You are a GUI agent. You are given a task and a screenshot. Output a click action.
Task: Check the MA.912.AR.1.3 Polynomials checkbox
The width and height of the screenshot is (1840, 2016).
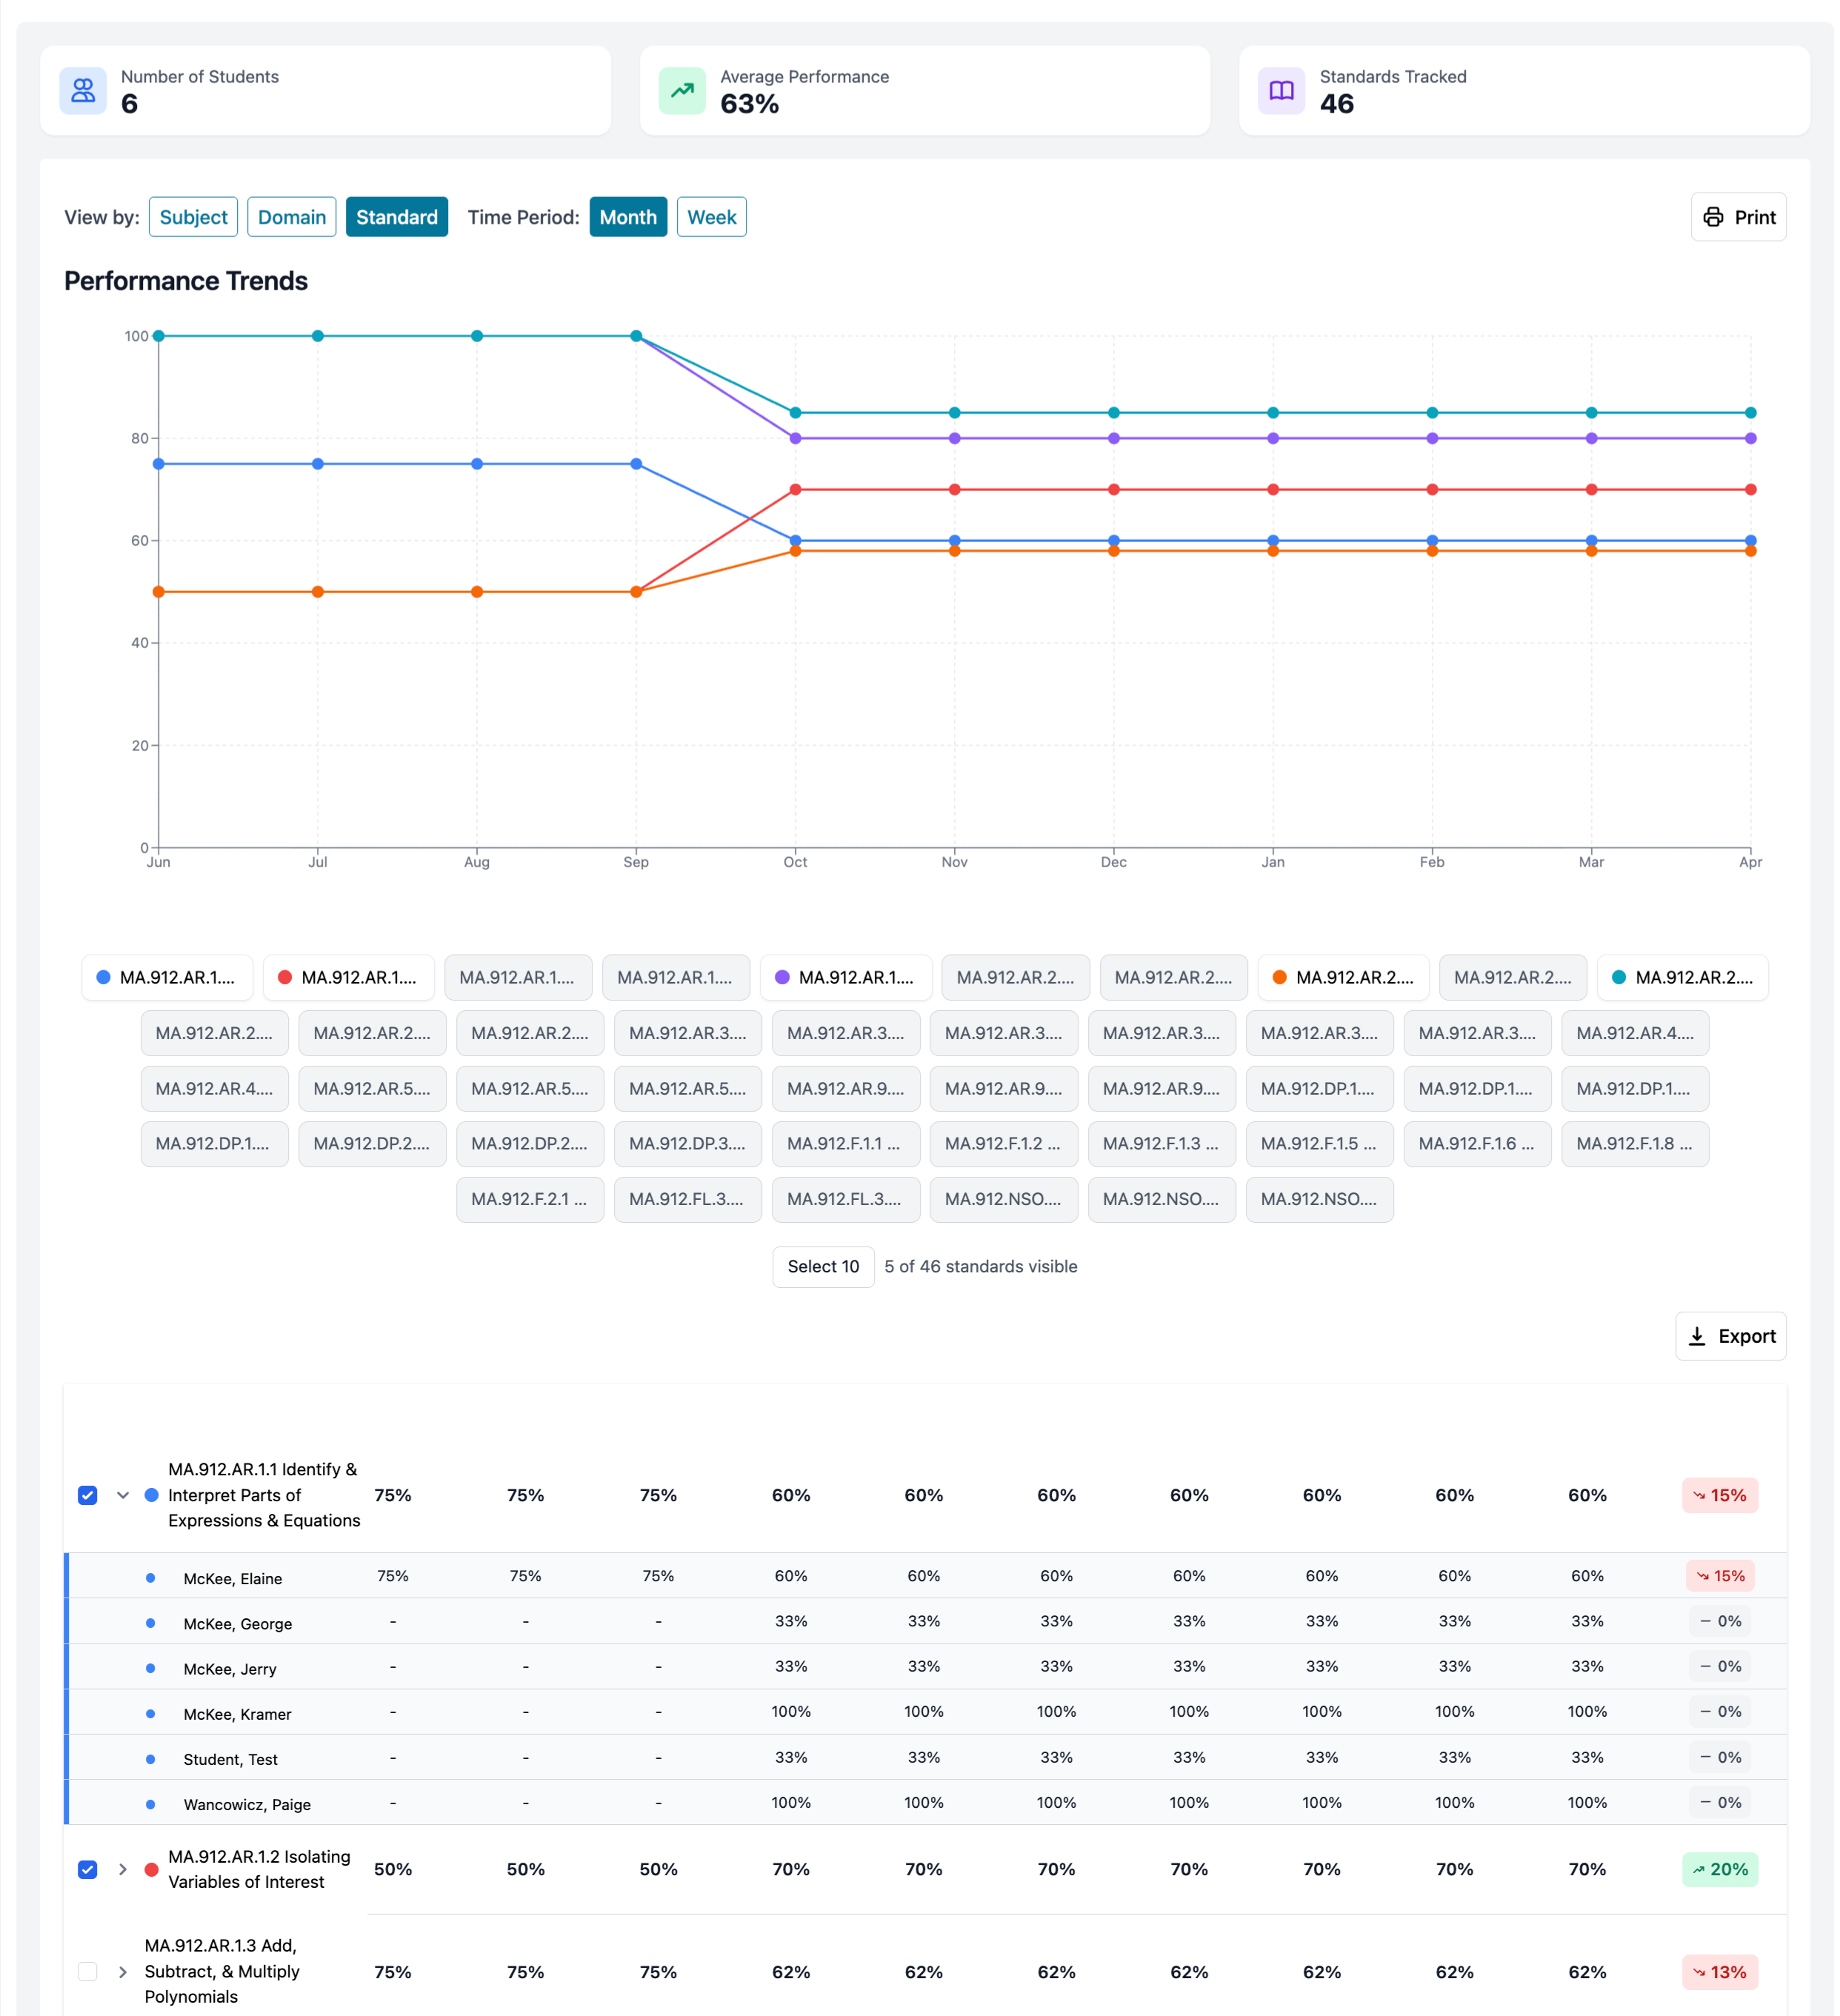click(88, 1972)
